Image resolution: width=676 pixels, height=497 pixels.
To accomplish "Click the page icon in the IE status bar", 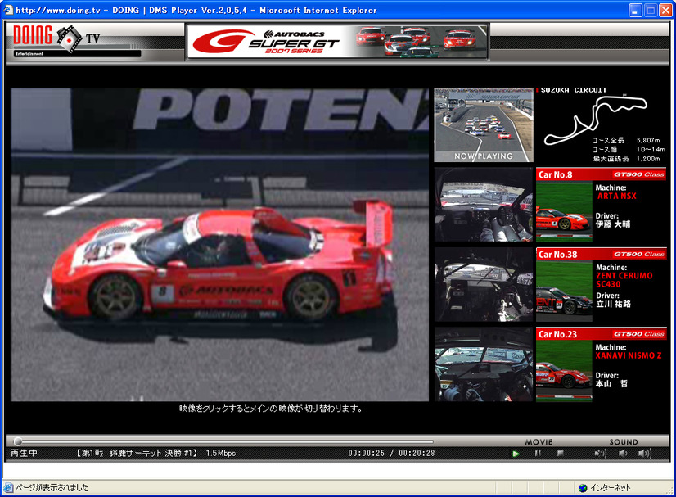I will pos(8,488).
